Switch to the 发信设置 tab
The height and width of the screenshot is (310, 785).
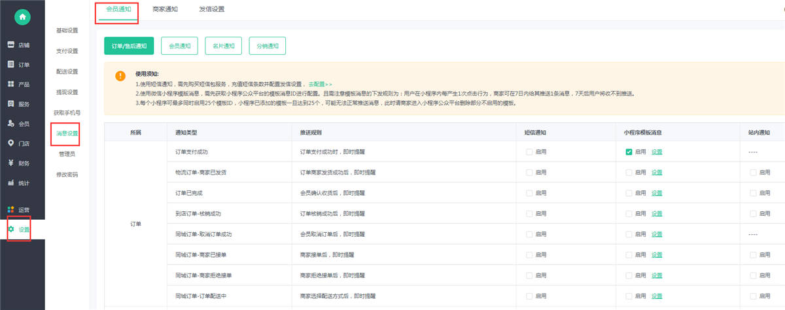tap(211, 10)
